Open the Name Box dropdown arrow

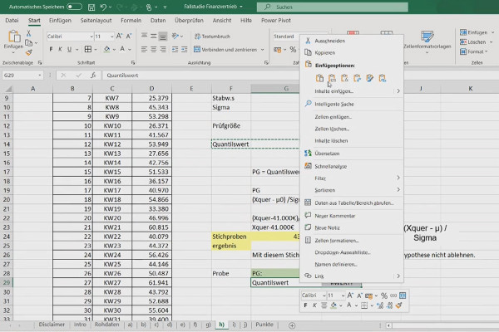40,76
